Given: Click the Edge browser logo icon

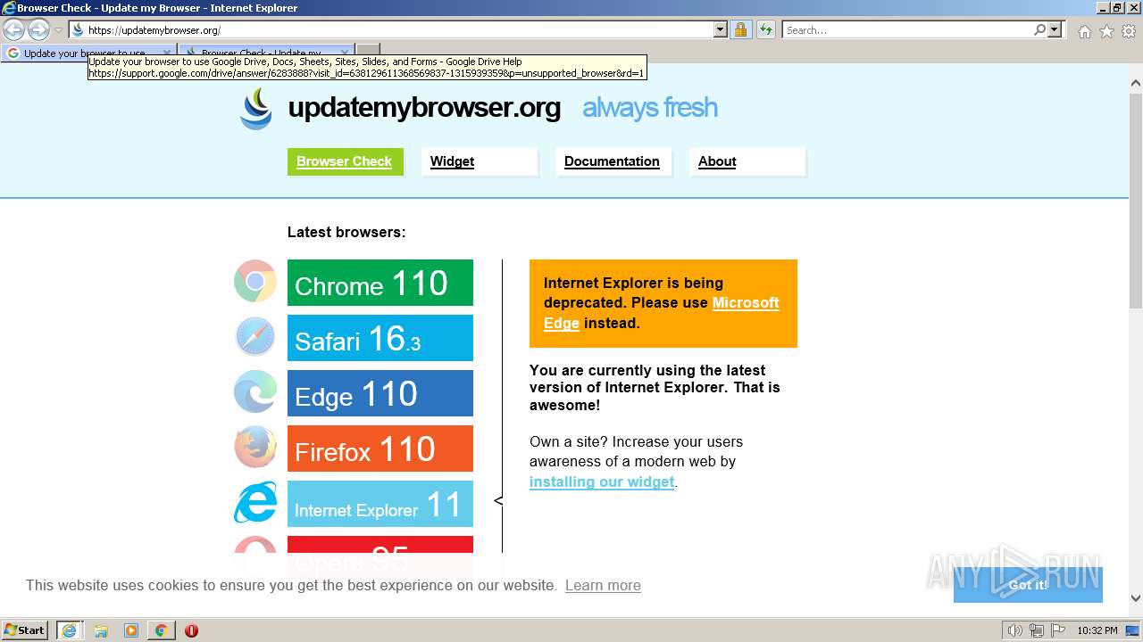Looking at the screenshot, I should tap(255, 392).
